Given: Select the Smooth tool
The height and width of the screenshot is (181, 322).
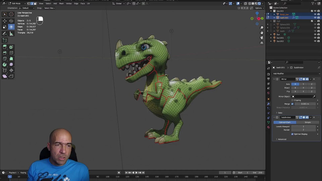Looking at the screenshot, I should click(11, 65).
